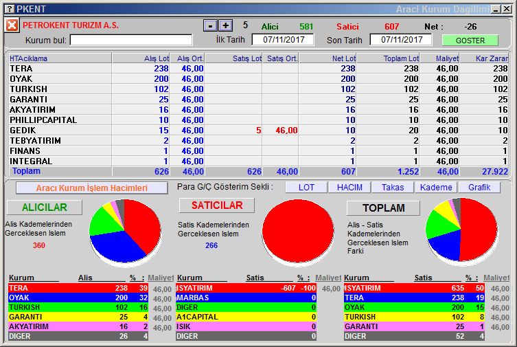517x347 pixels.
Task: Switch to HACIM display mode
Action: [x=349, y=188]
